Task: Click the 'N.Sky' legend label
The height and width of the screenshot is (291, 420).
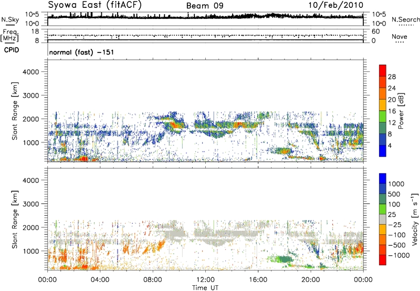Action: coord(10,19)
